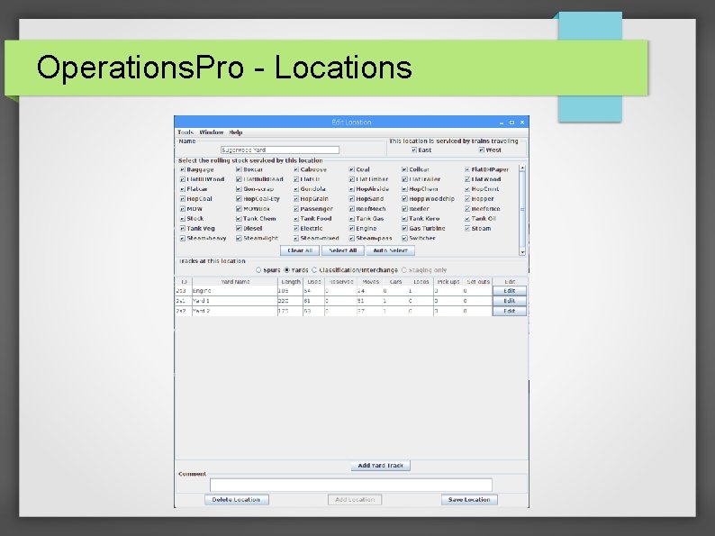Toggle the HopGrain checkbox

(x=296, y=199)
